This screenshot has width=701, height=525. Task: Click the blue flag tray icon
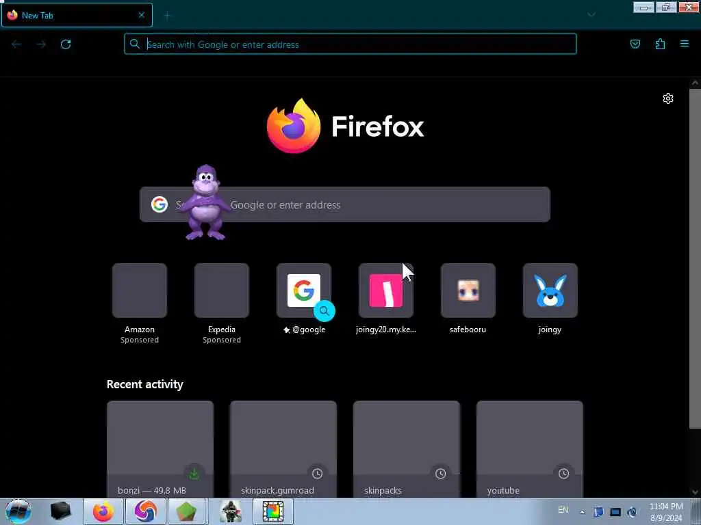pyautogui.click(x=598, y=512)
